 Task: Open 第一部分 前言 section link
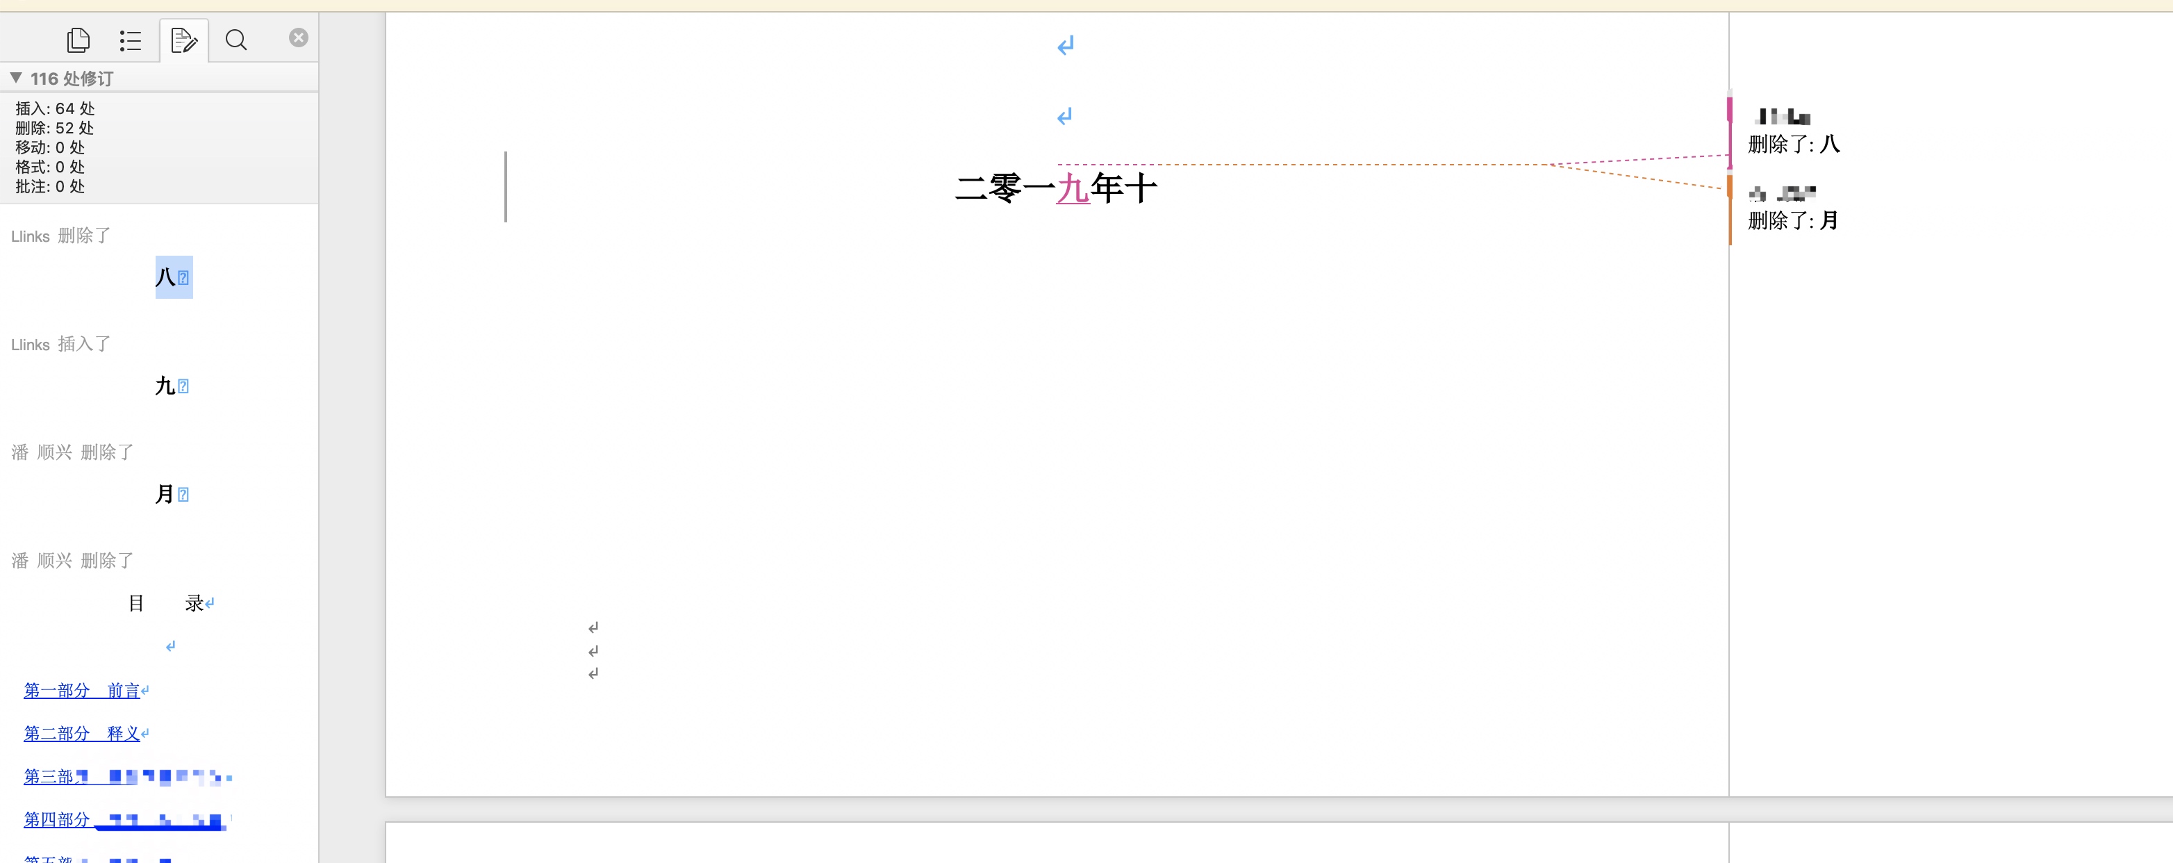pyautogui.click(x=82, y=690)
